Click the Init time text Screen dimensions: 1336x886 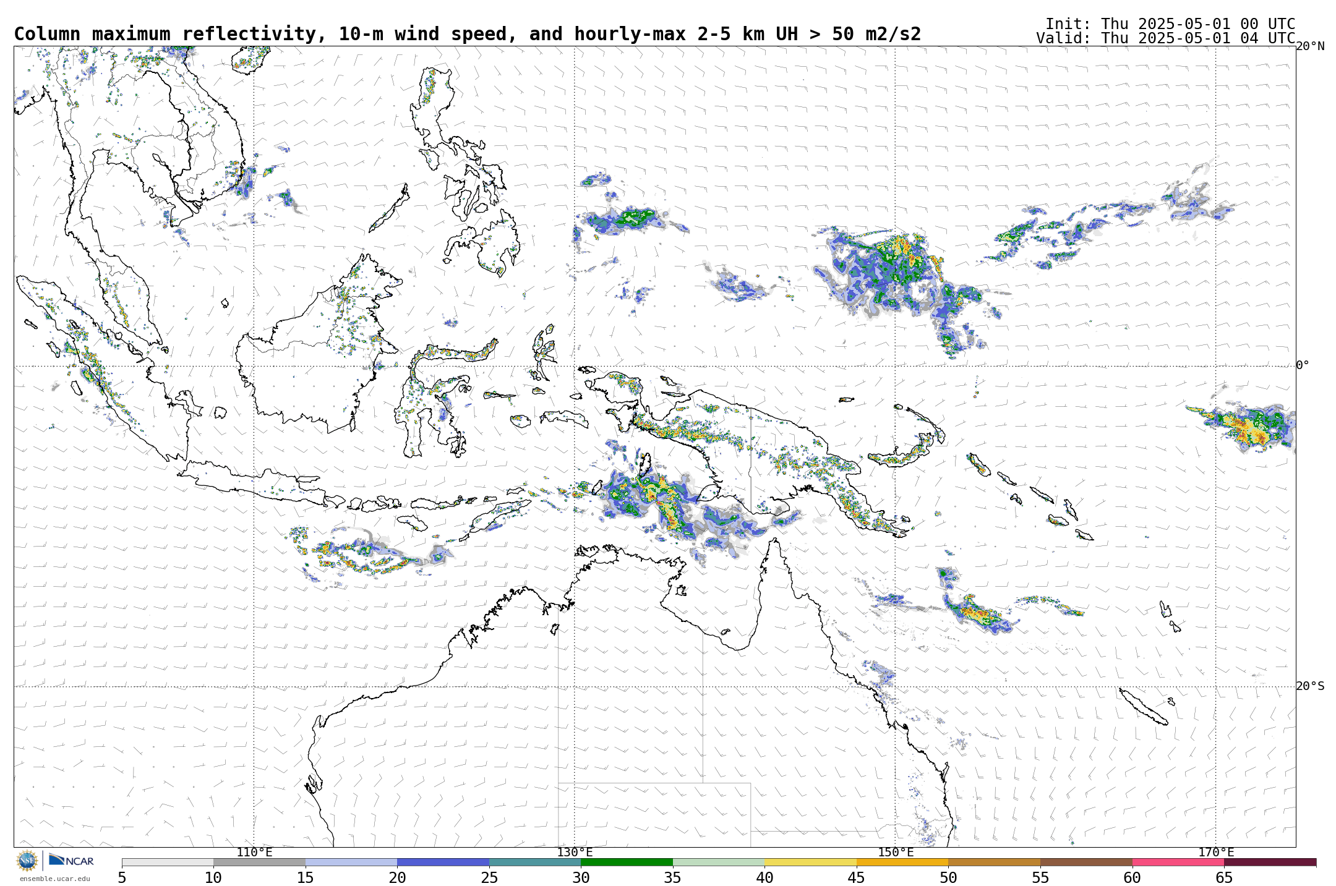point(1170,23)
